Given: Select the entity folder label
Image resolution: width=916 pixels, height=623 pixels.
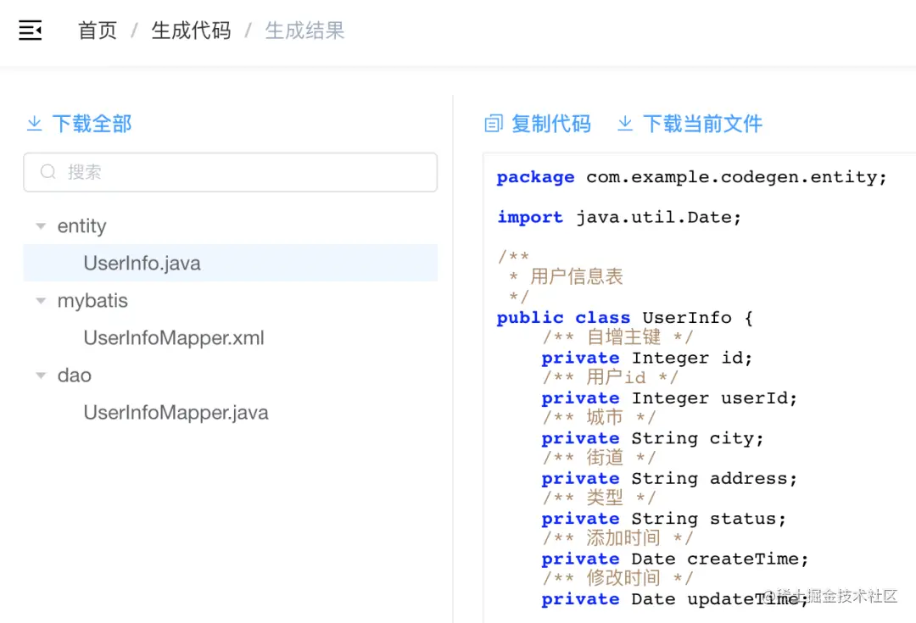Looking at the screenshot, I should (81, 226).
